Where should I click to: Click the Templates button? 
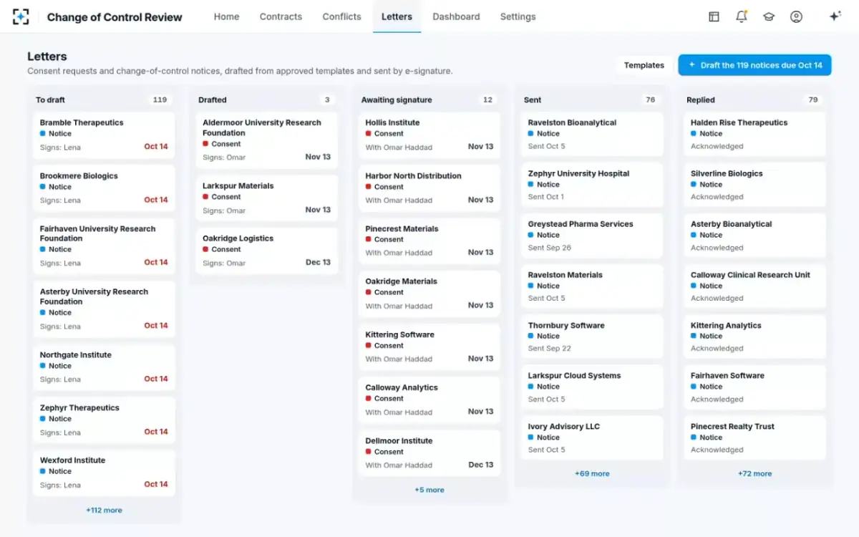(644, 65)
